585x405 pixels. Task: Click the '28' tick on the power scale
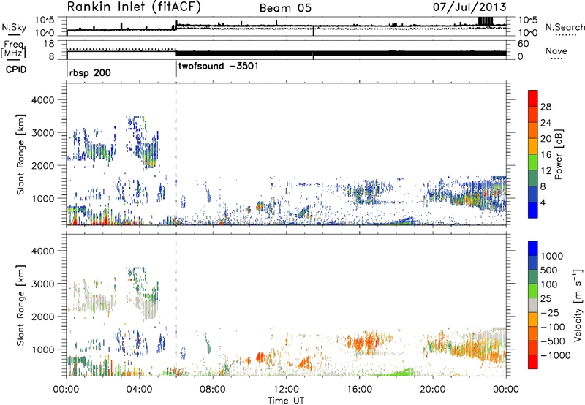pos(546,107)
